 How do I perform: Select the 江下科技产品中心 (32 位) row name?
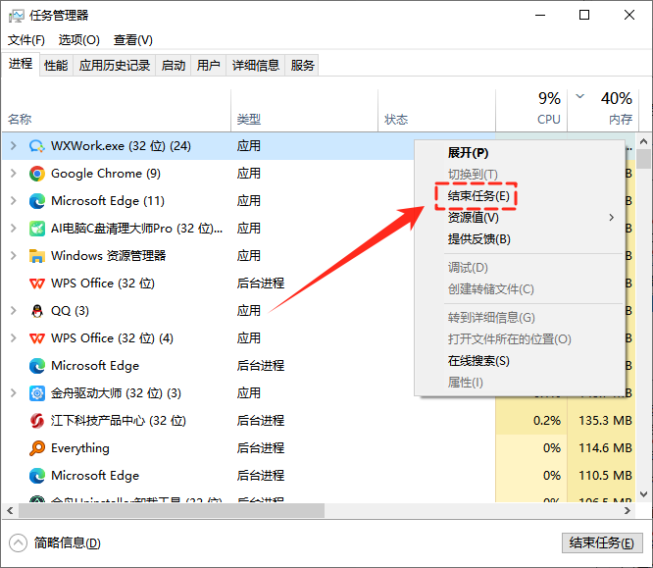119,421
